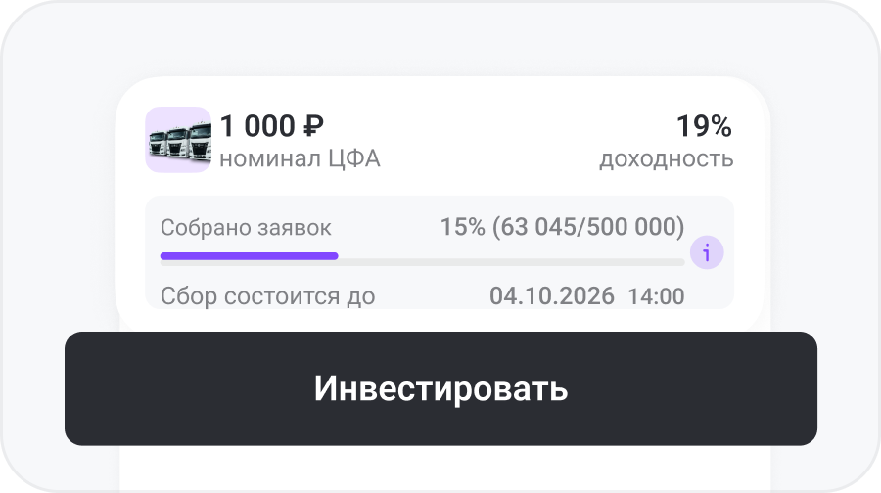Image resolution: width=881 pixels, height=493 pixels.
Task: Click the ruble currency sign
Action: pyautogui.click(x=313, y=126)
